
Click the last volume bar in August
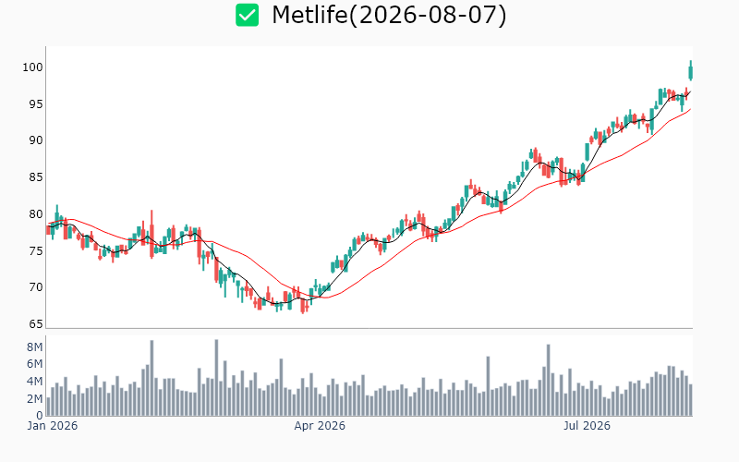coord(690,400)
